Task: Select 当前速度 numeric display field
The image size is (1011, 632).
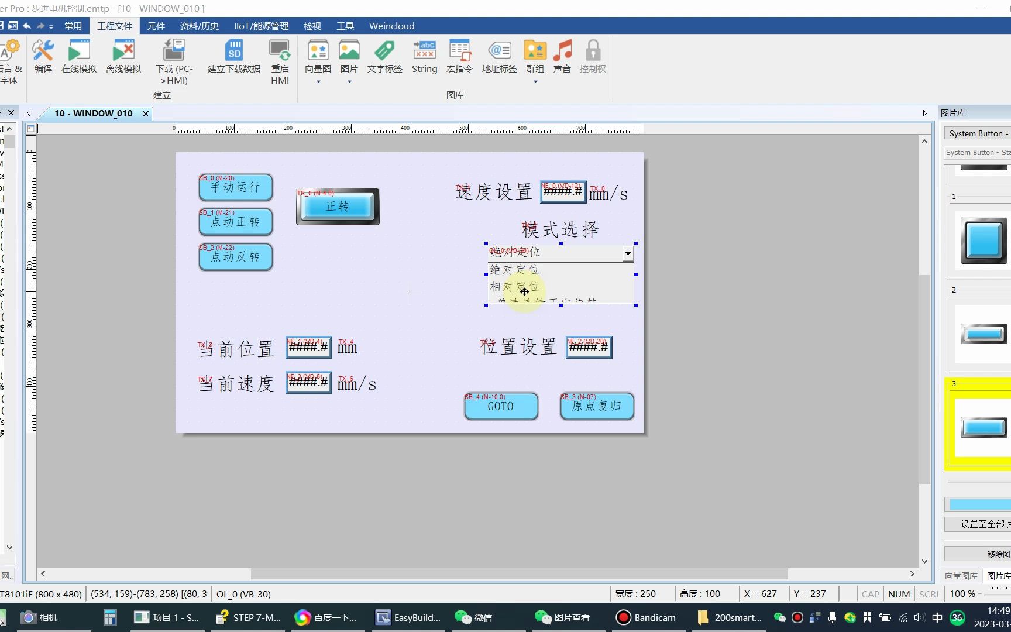Action: click(x=309, y=383)
